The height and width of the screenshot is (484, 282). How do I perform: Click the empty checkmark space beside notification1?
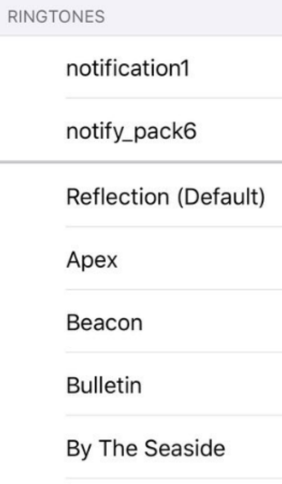click(33, 67)
